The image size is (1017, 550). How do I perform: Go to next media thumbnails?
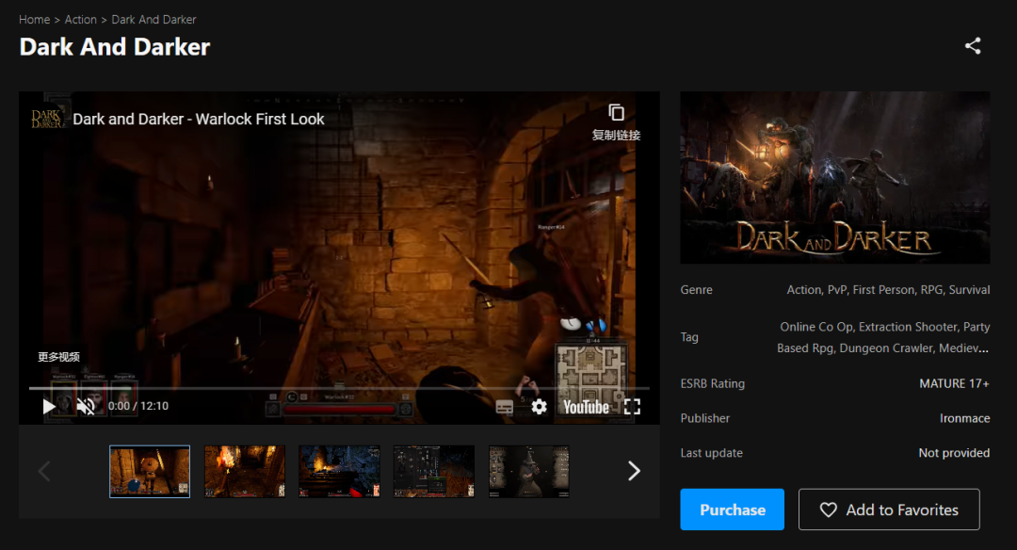click(634, 471)
